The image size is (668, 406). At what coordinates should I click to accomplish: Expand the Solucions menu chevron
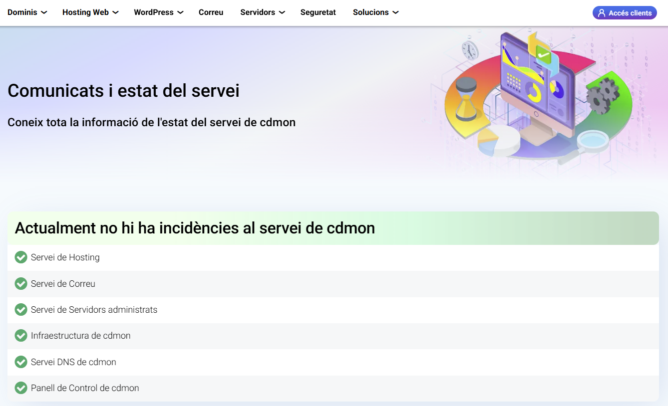[395, 12]
